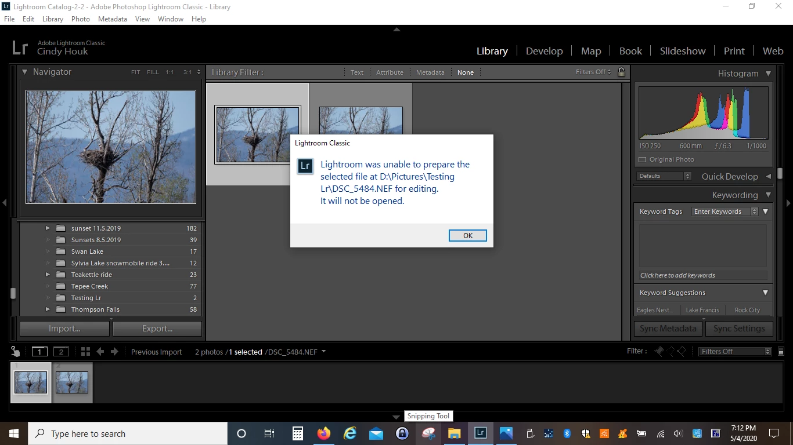The image size is (793, 445).
Task: Switch to the Slideshow module
Action: point(683,51)
